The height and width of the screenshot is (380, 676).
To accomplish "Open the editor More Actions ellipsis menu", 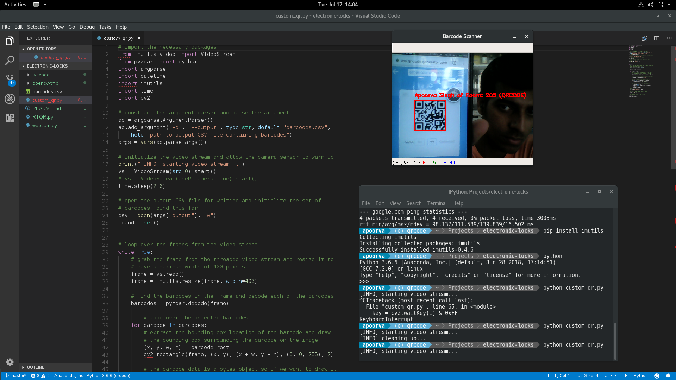I will pos(669,38).
